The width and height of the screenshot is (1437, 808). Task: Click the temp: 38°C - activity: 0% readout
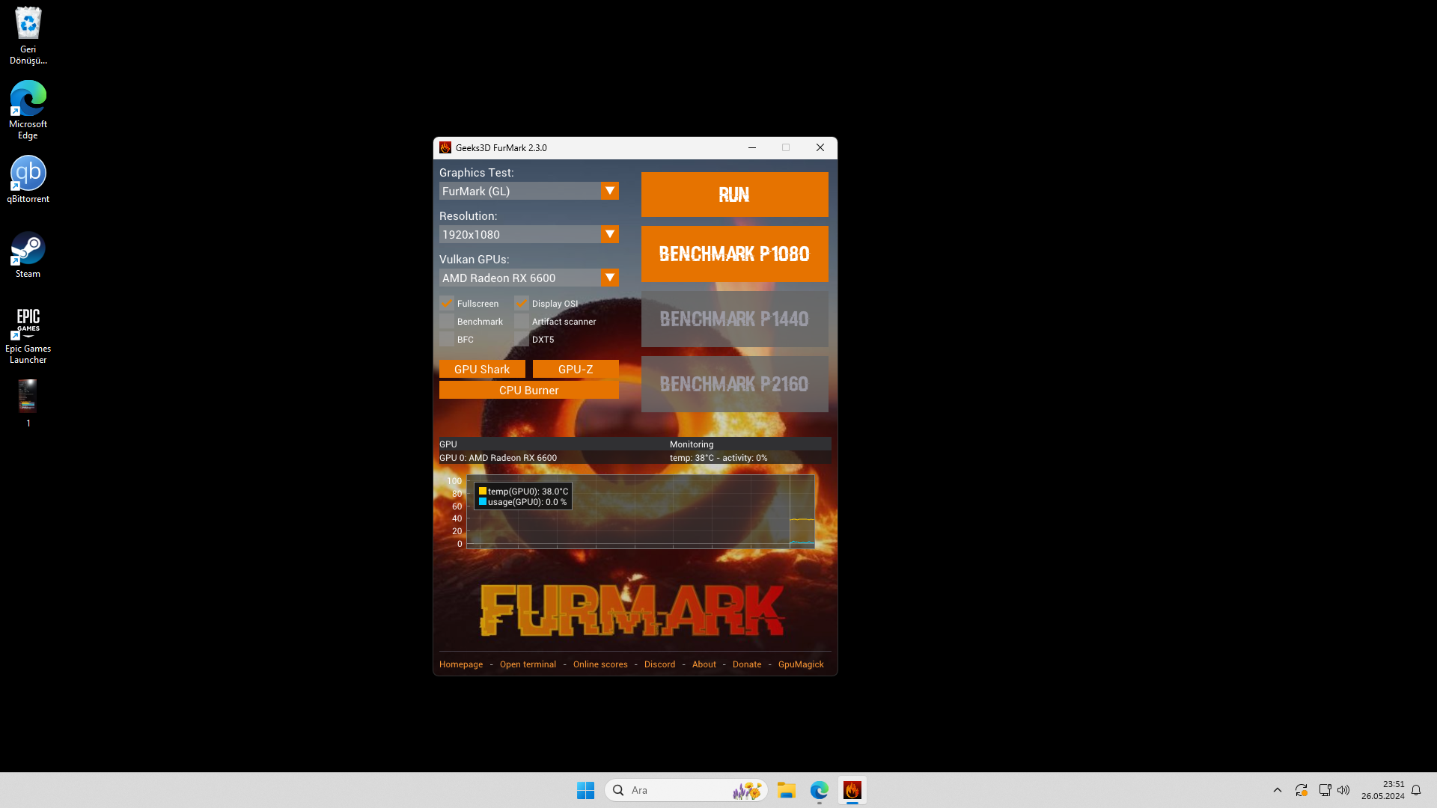click(718, 458)
